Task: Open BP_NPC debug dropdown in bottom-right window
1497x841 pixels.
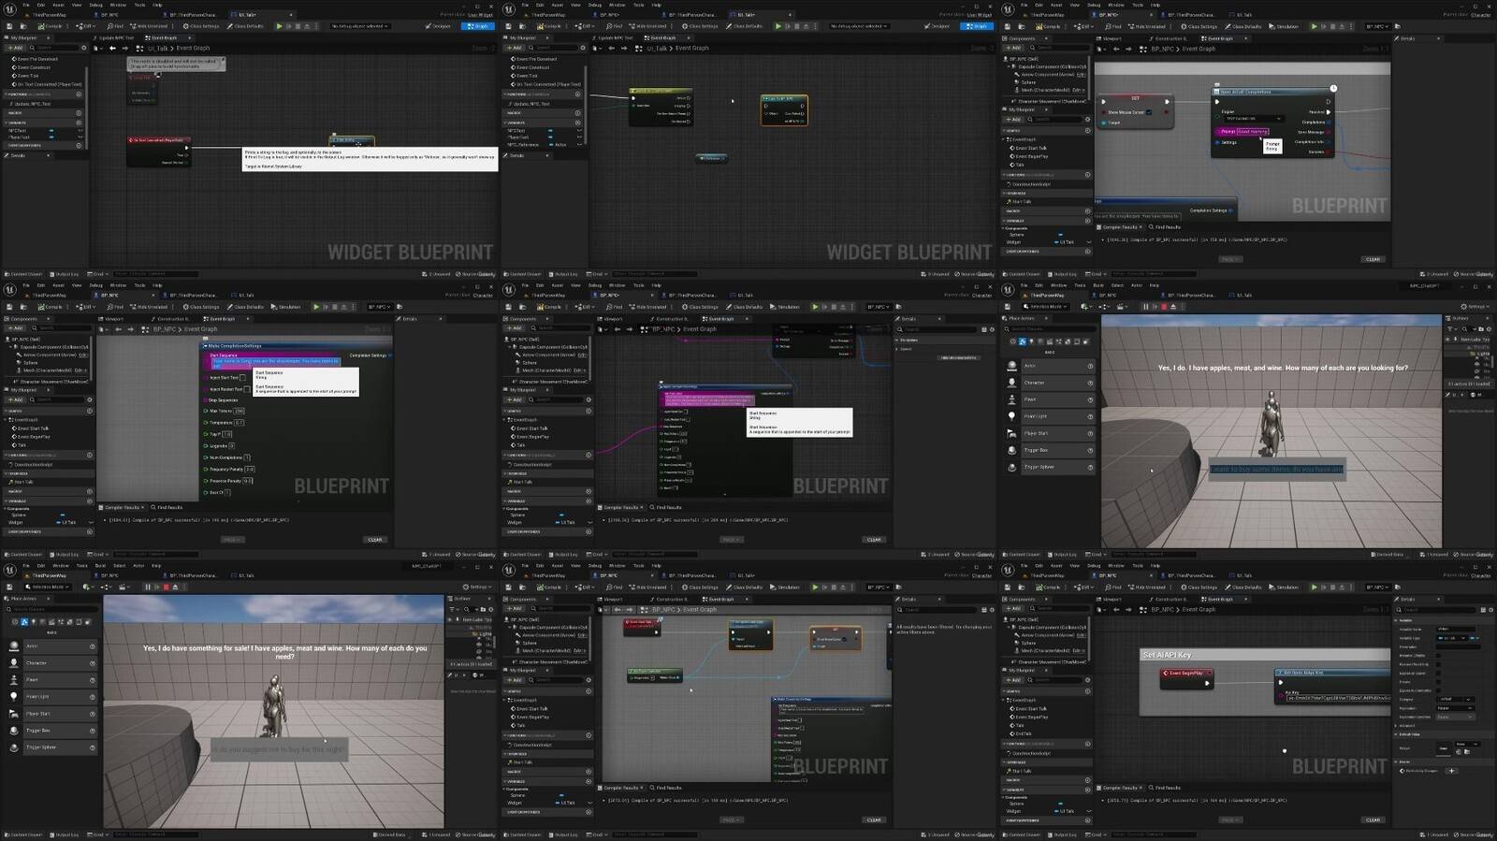Action: (1377, 587)
